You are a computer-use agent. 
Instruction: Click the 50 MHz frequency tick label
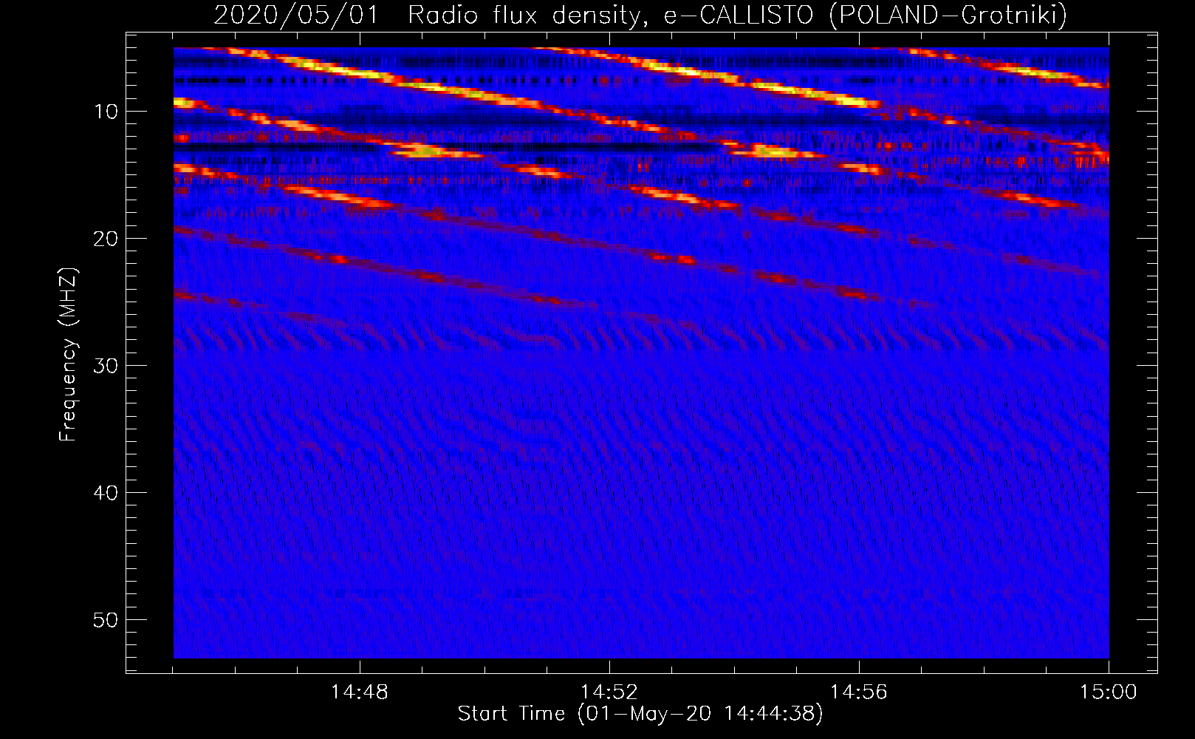tap(106, 620)
